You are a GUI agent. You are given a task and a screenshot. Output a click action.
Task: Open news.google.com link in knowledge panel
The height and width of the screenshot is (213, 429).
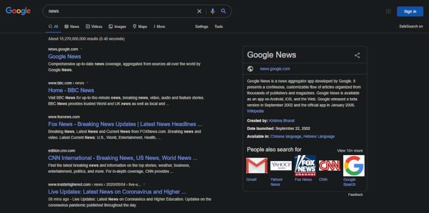click(x=275, y=69)
